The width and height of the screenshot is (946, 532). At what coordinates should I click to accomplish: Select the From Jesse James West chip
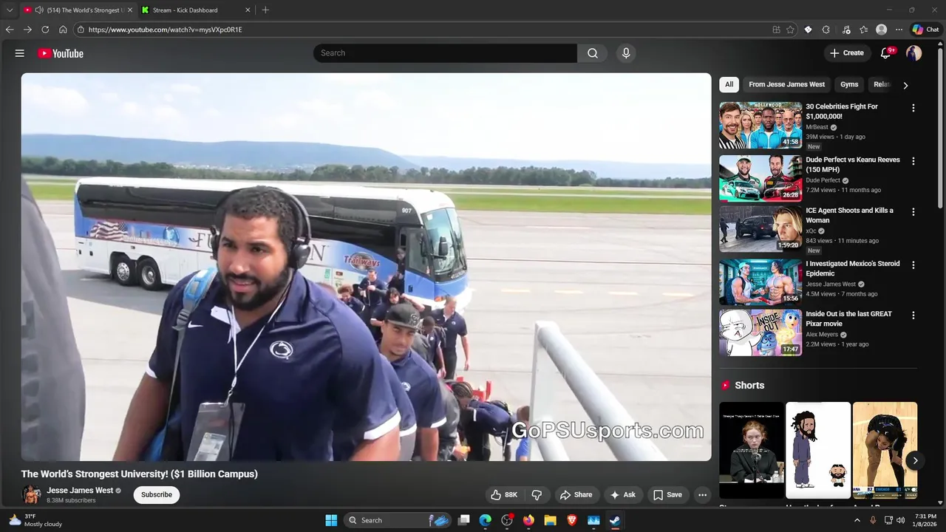[786, 84]
